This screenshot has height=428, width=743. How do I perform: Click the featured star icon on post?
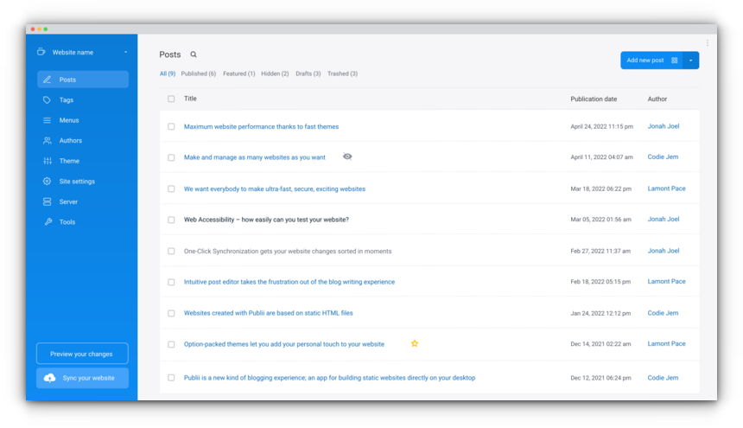click(415, 343)
